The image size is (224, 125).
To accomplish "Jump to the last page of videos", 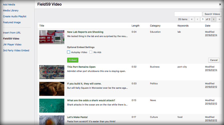I will point(219,19).
